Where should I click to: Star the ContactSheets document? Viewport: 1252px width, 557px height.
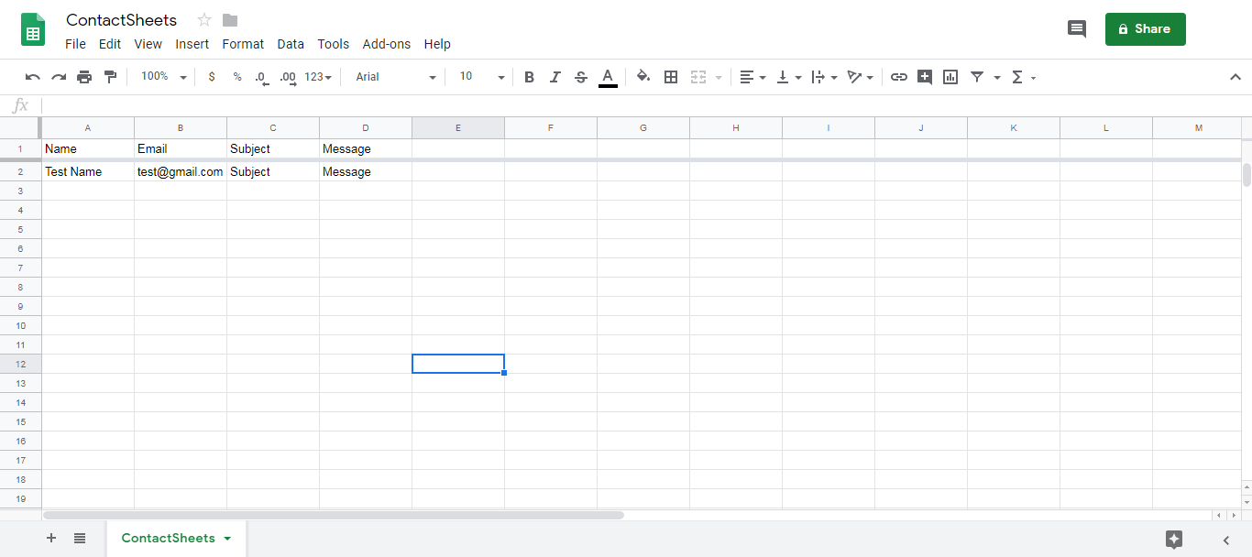(x=204, y=20)
